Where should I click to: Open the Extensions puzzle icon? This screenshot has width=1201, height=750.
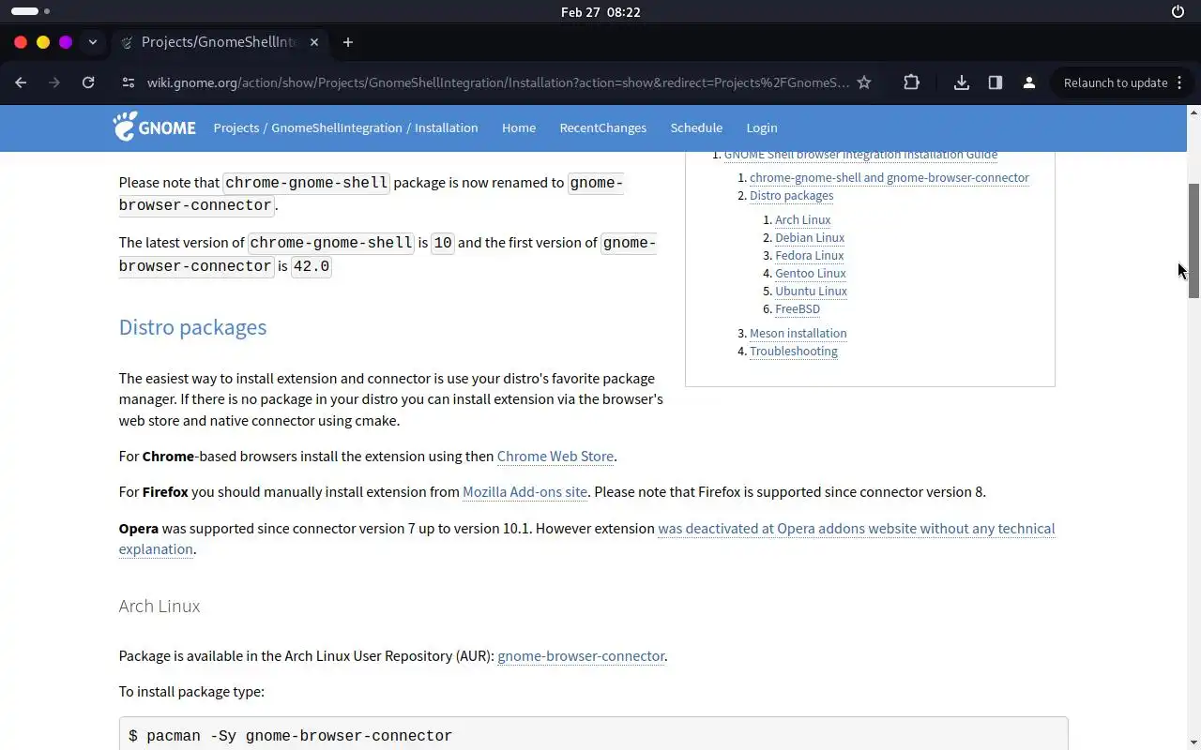(911, 82)
